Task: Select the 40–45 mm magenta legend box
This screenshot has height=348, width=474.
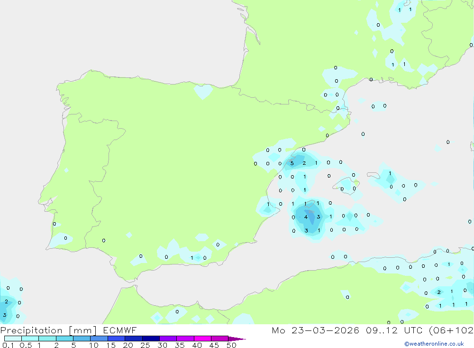Action: point(202,339)
